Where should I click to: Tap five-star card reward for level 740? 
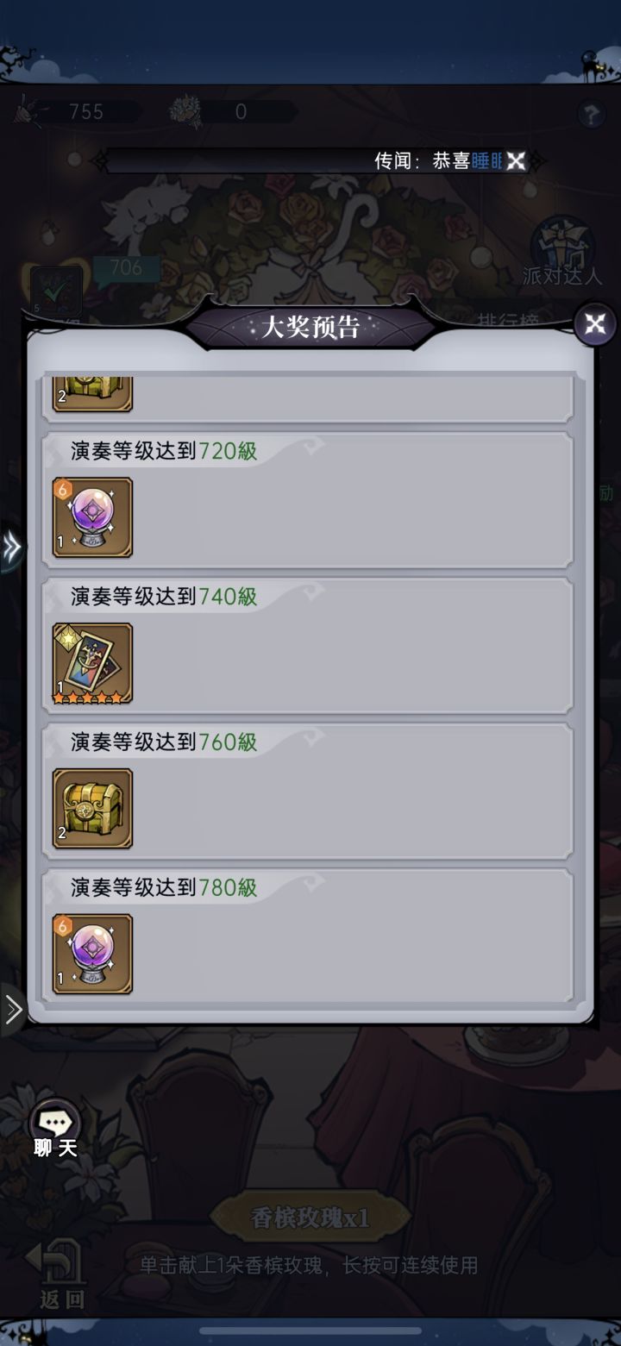click(92, 663)
